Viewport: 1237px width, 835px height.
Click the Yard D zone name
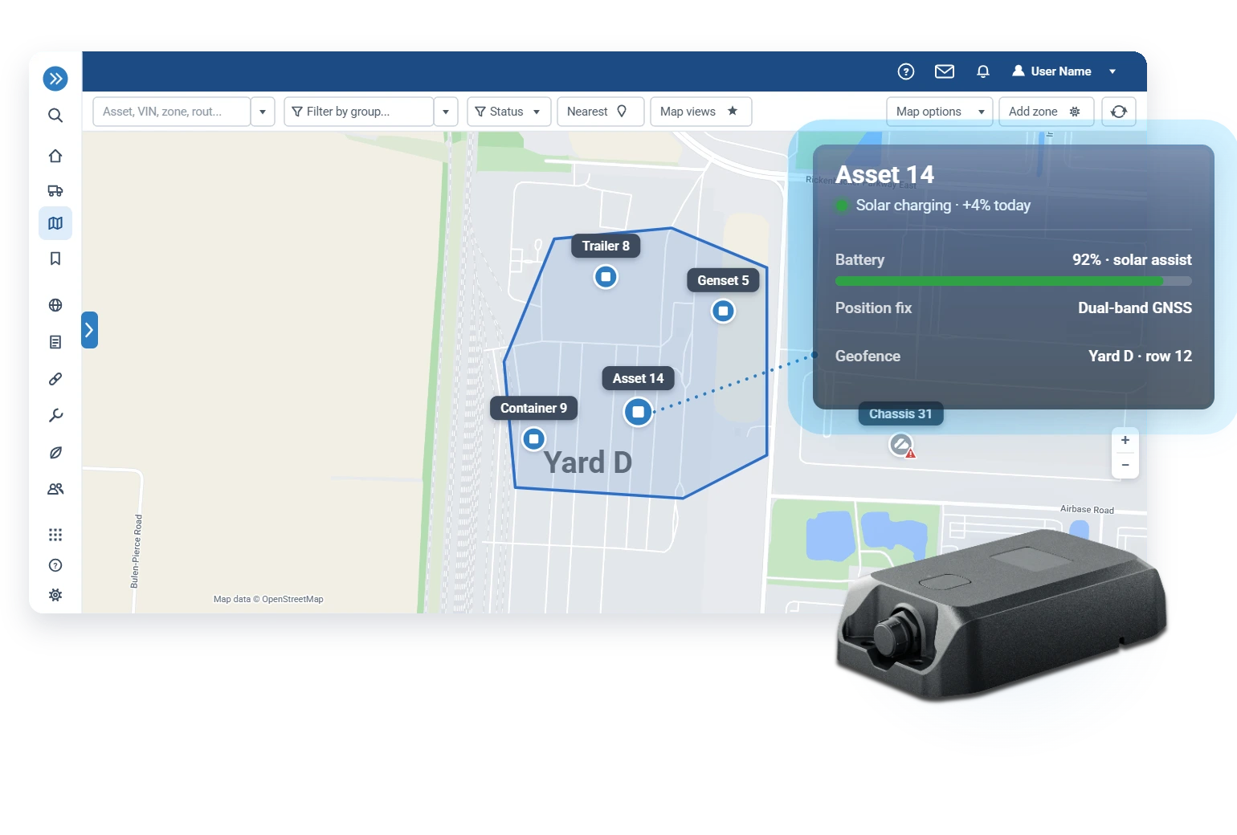pyautogui.click(x=588, y=462)
